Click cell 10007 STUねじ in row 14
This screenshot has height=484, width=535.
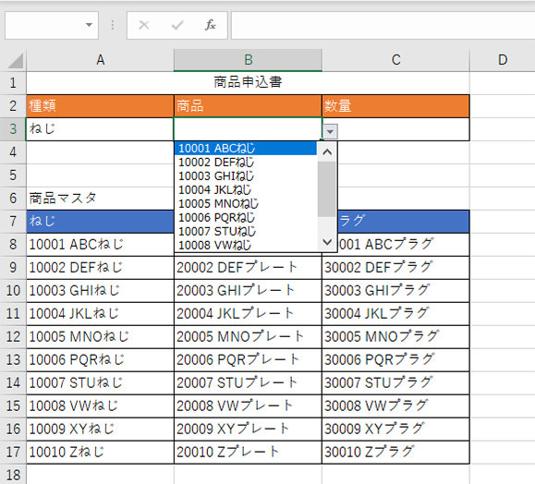click(100, 382)
